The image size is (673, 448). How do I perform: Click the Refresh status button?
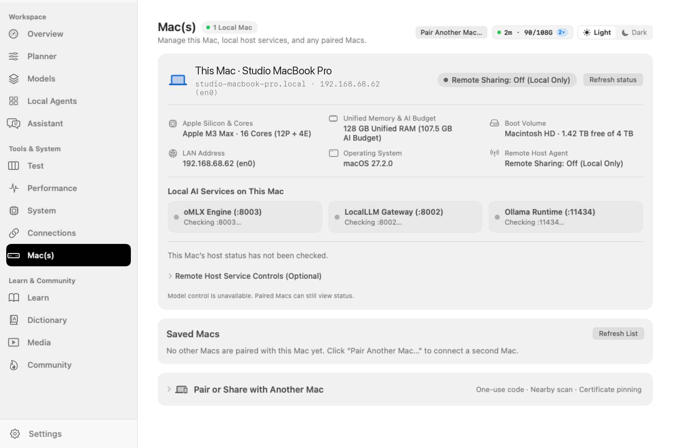coord(613,80)
